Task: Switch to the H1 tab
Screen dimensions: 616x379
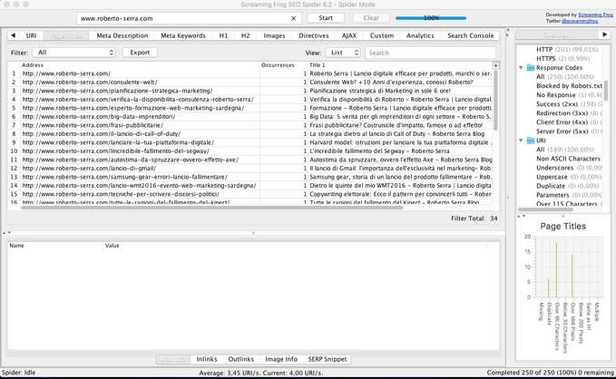Action: pos(223,35)
